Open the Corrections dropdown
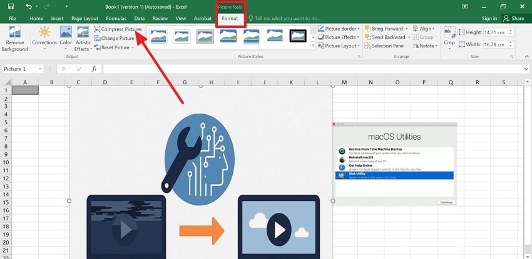 click(x=44, y=39)
